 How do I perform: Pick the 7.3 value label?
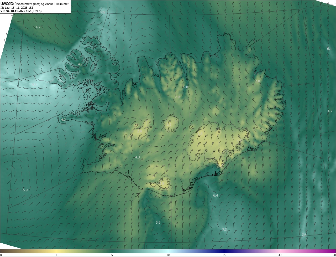pyautogui.click(x=224, y=229)
